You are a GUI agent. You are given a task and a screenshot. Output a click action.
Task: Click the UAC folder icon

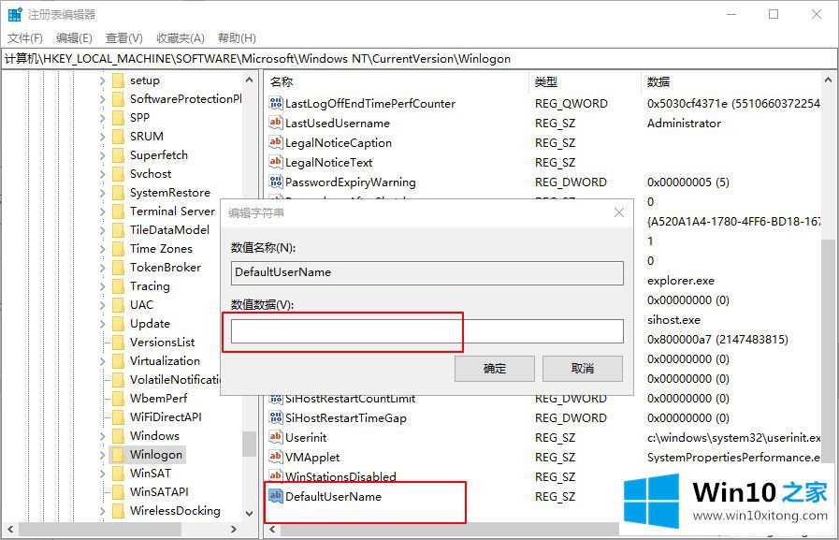click(x=118, y=304)
